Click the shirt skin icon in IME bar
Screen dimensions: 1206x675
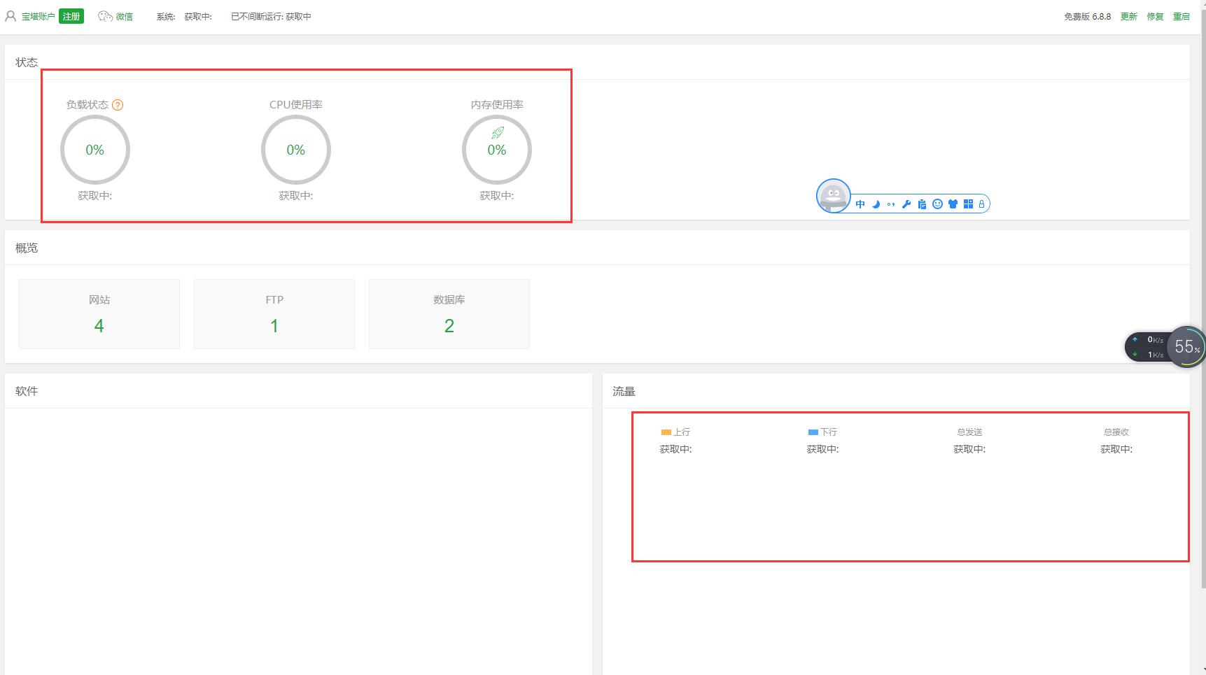(x=953, y=204)
